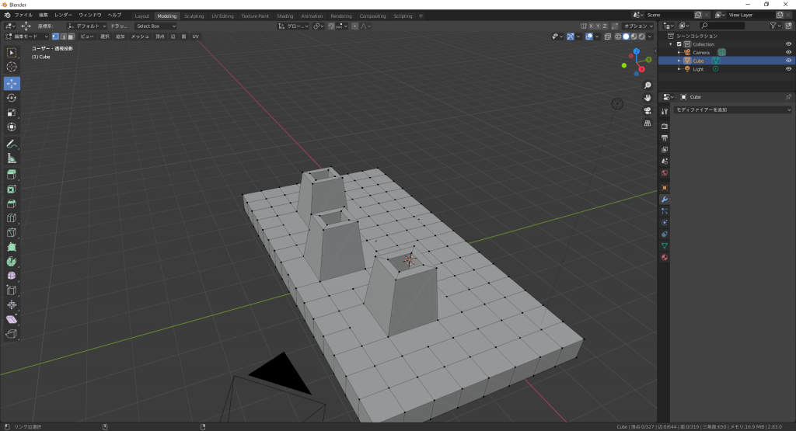This screenshot has width=796, height=431.
Task: Open the メッシュ menu in viewport header
Action: click(140, 36)
